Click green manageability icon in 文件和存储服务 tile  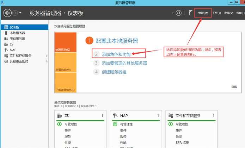coord(171,124)
